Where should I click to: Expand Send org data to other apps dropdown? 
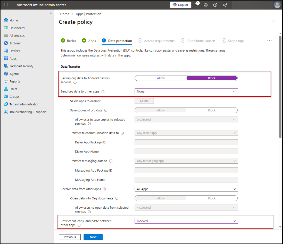coord(186,91)
